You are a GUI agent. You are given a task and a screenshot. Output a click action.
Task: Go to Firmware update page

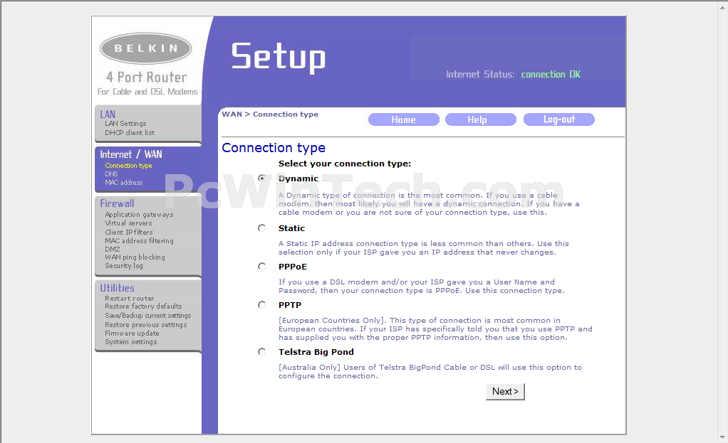[132, 333]
